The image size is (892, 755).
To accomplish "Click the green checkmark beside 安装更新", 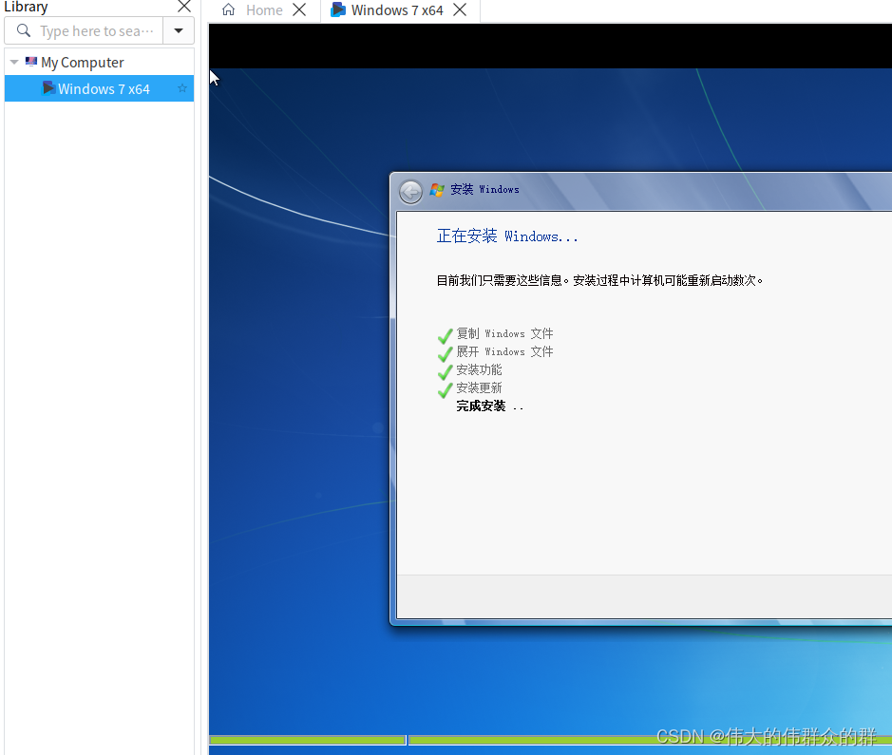I will 445,389.
